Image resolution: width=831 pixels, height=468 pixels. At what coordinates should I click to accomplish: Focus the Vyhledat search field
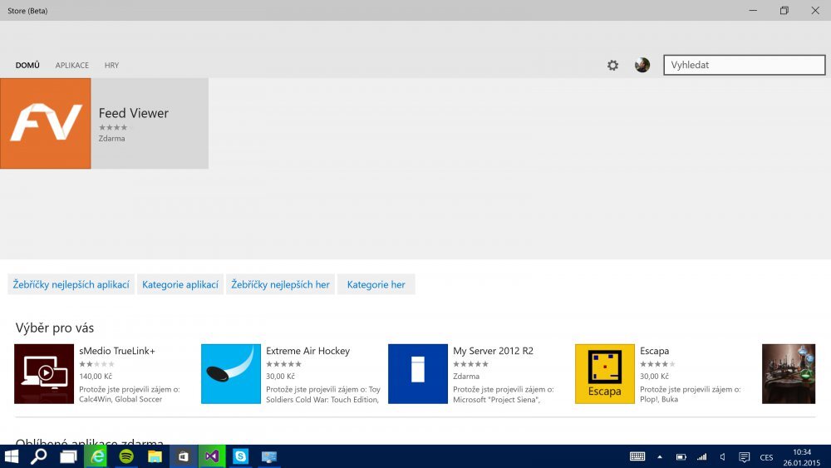pos(744,65)
